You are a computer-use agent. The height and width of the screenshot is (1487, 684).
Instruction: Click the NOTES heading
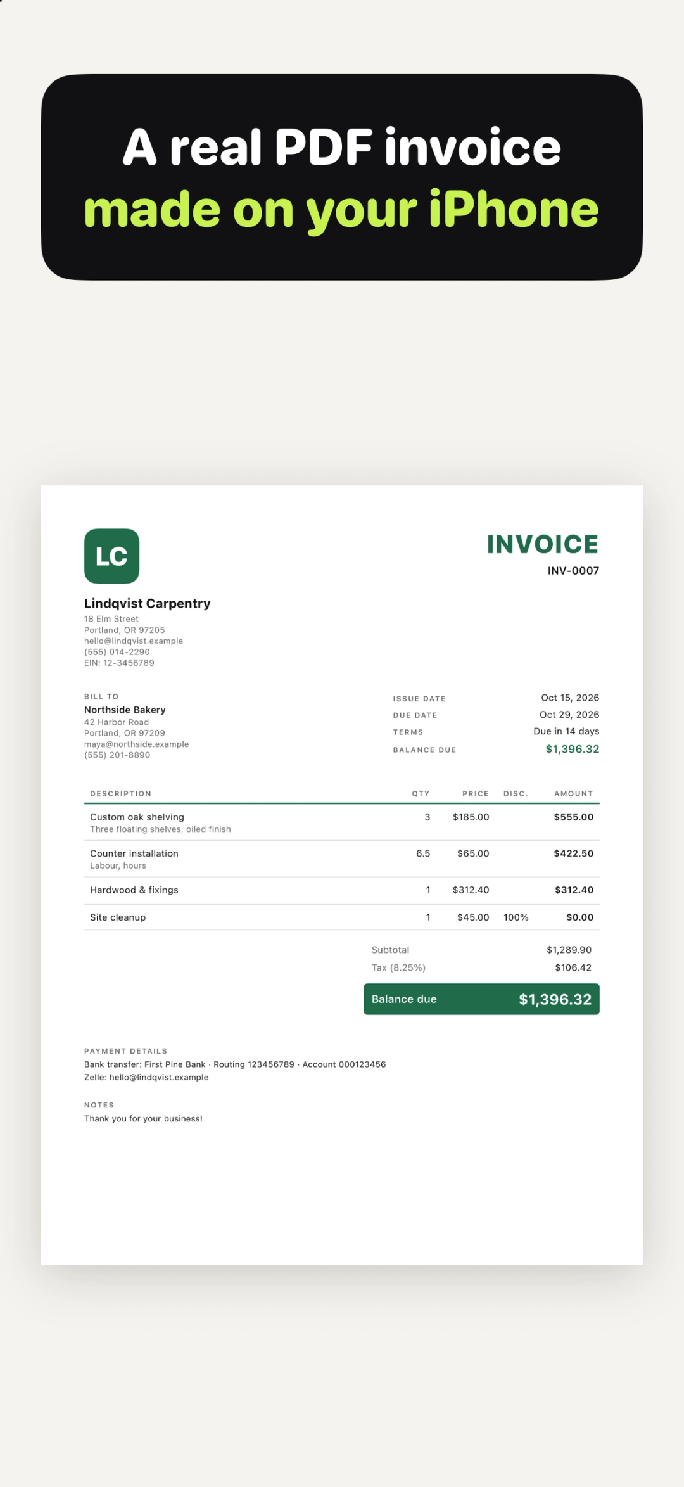coord(99,1104)
